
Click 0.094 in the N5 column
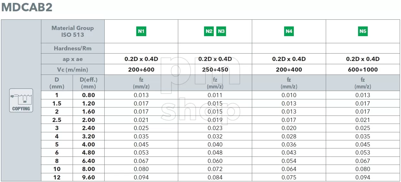[x=363, y=177]
